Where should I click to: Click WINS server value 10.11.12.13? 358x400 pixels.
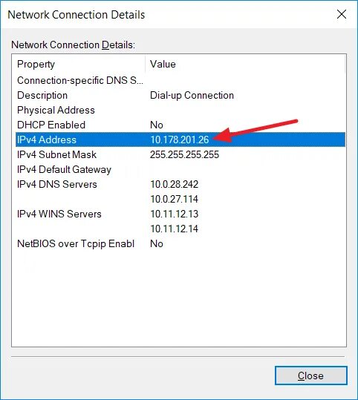click(174, 214)
